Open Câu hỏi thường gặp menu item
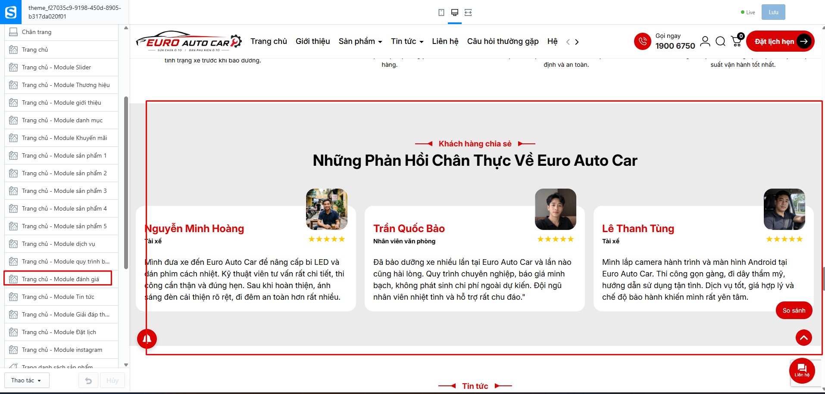Viewport: 825px width, 394px height. [503, 41]
